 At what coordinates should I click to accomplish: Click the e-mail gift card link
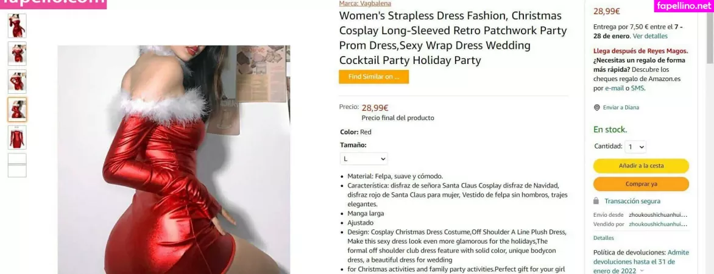[x=614, y=88]
